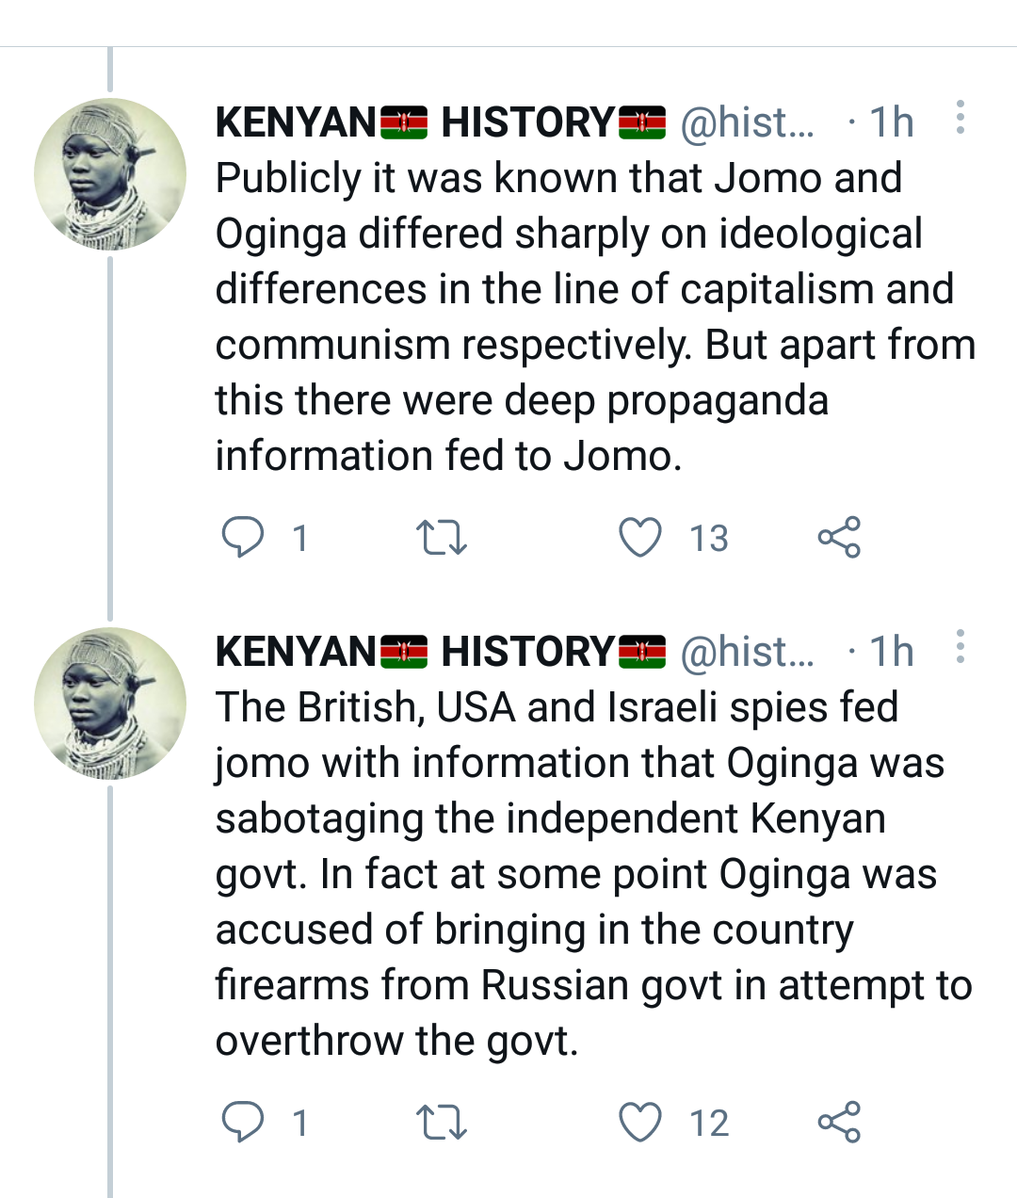1017x1198 pixels.
Task: Retweet the tweet about Russian firearms
Action: click(441, 1123)
